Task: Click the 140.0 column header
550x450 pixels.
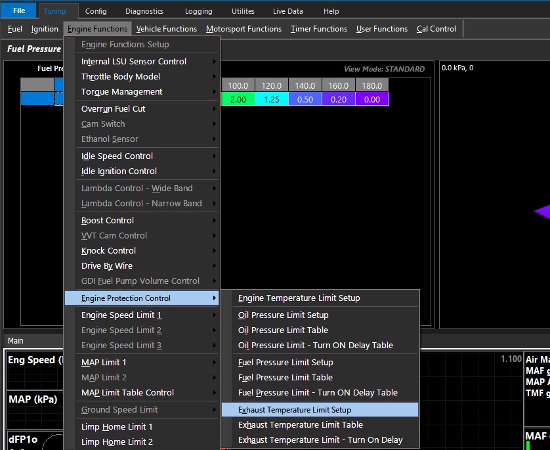Action: 305,85
